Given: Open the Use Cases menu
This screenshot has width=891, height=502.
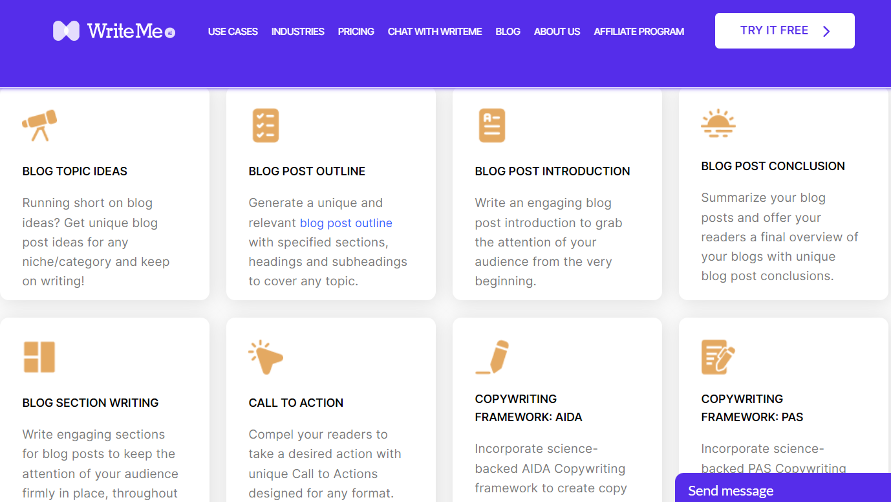Looking at the screenshot, I should point(233,32).
